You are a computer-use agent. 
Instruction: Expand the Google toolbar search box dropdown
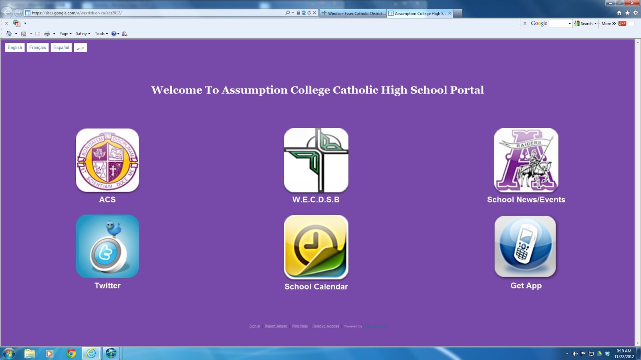coord(569,24)
